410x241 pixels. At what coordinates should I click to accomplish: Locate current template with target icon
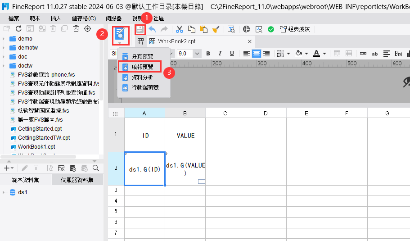88,28
